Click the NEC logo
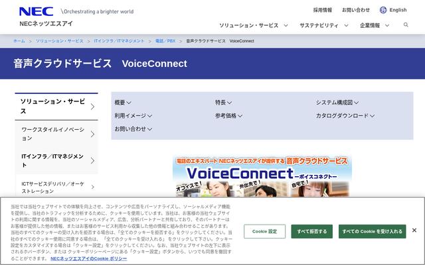The height and width of the screenshot is (265, 425). tap(36, 11)
